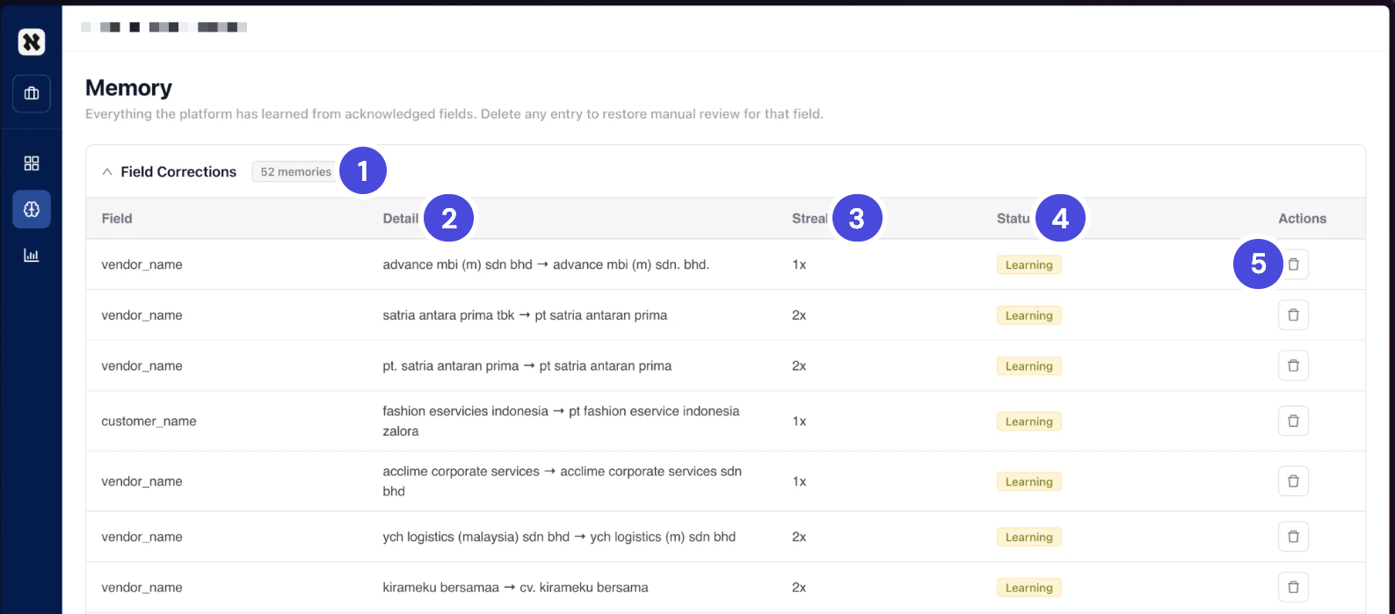The height and width of the screenshot is (614, 1395).
Task: Delete the pt. satria antaran prima memory
Action: pos(1293,365)
